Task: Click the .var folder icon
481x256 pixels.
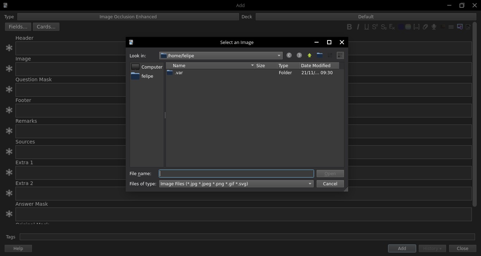Action: point(170,72)
